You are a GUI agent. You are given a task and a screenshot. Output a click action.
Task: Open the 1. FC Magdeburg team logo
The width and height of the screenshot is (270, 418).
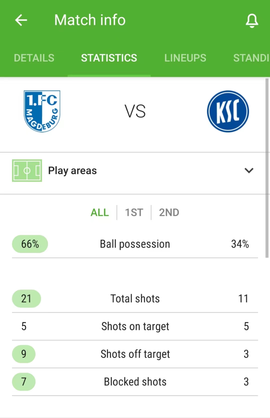point(42,111)
